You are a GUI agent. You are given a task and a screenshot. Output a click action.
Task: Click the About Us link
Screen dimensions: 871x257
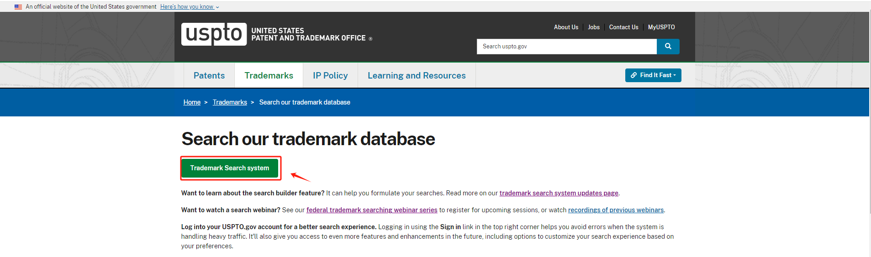pos(566,27)
